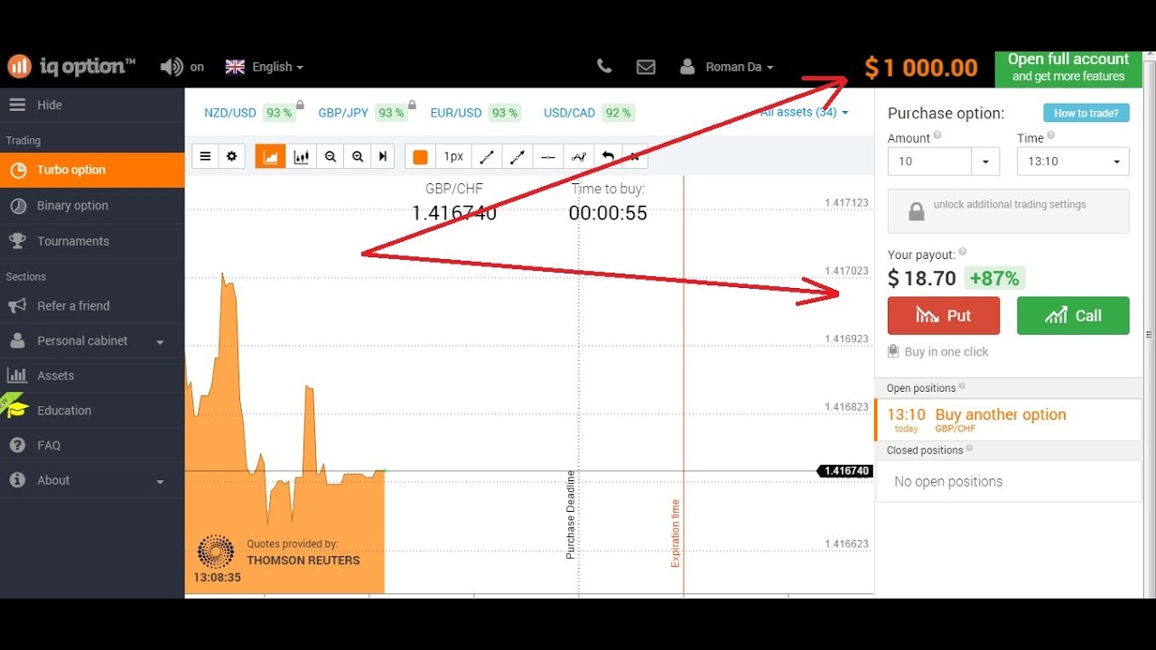Open the English language dropdown
Screen dimensions: 1156x650
[264, 67]
